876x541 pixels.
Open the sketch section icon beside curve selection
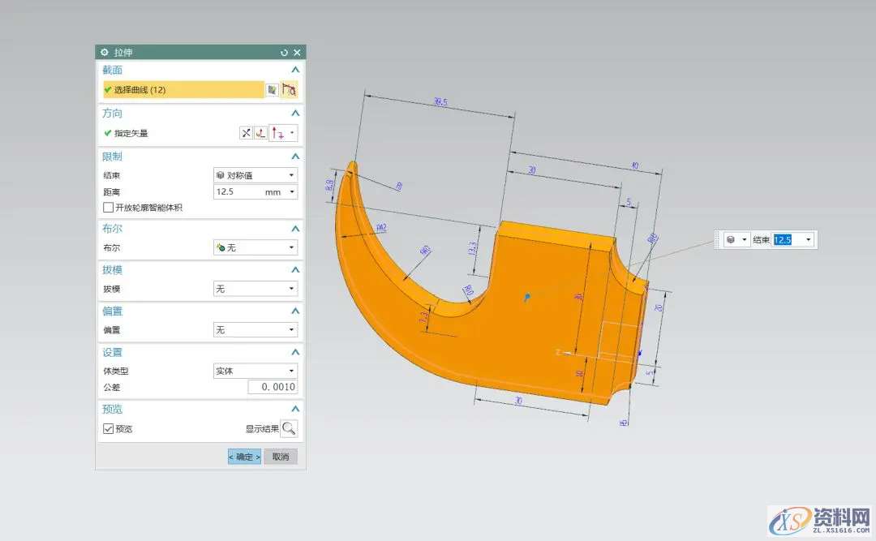click(x=273, y=90)
